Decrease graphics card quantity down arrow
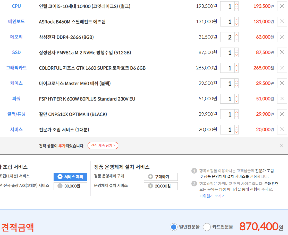This screenshot has width=288, height=235. (236, 70)
